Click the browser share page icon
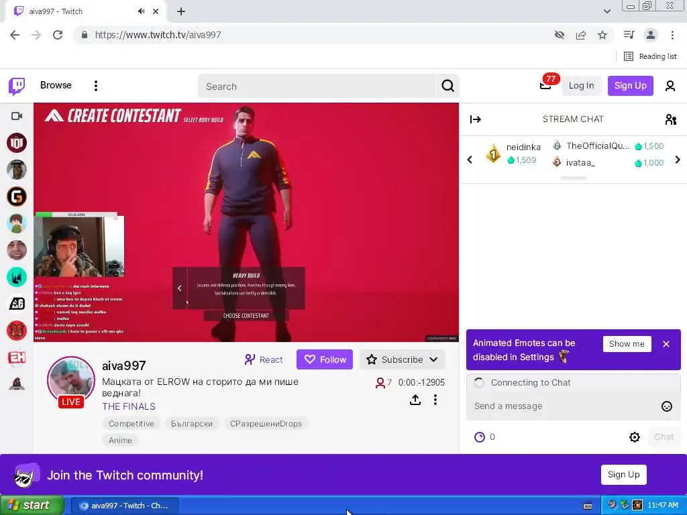 [581, 35]
